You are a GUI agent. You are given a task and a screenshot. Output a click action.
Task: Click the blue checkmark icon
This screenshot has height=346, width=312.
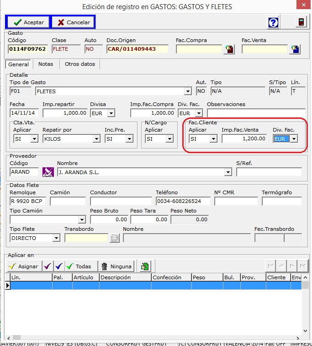coord(58,266)
